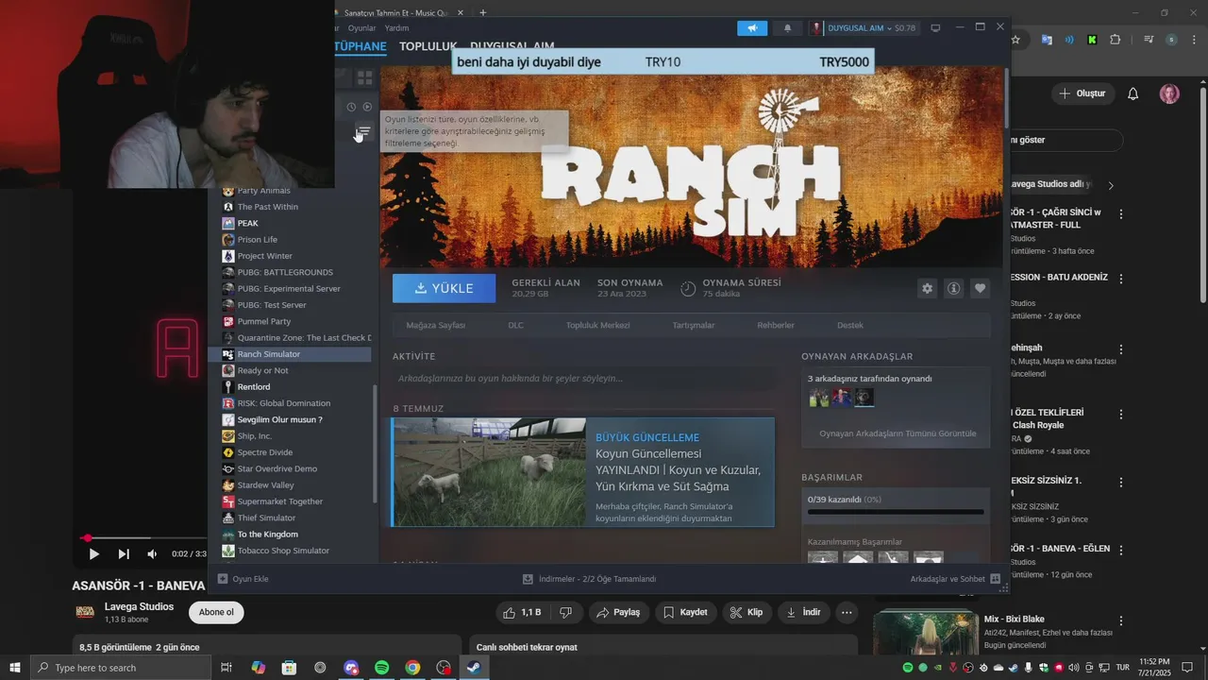
Task: Open Topluluk Merkezi tab
Action: (597, 325)
